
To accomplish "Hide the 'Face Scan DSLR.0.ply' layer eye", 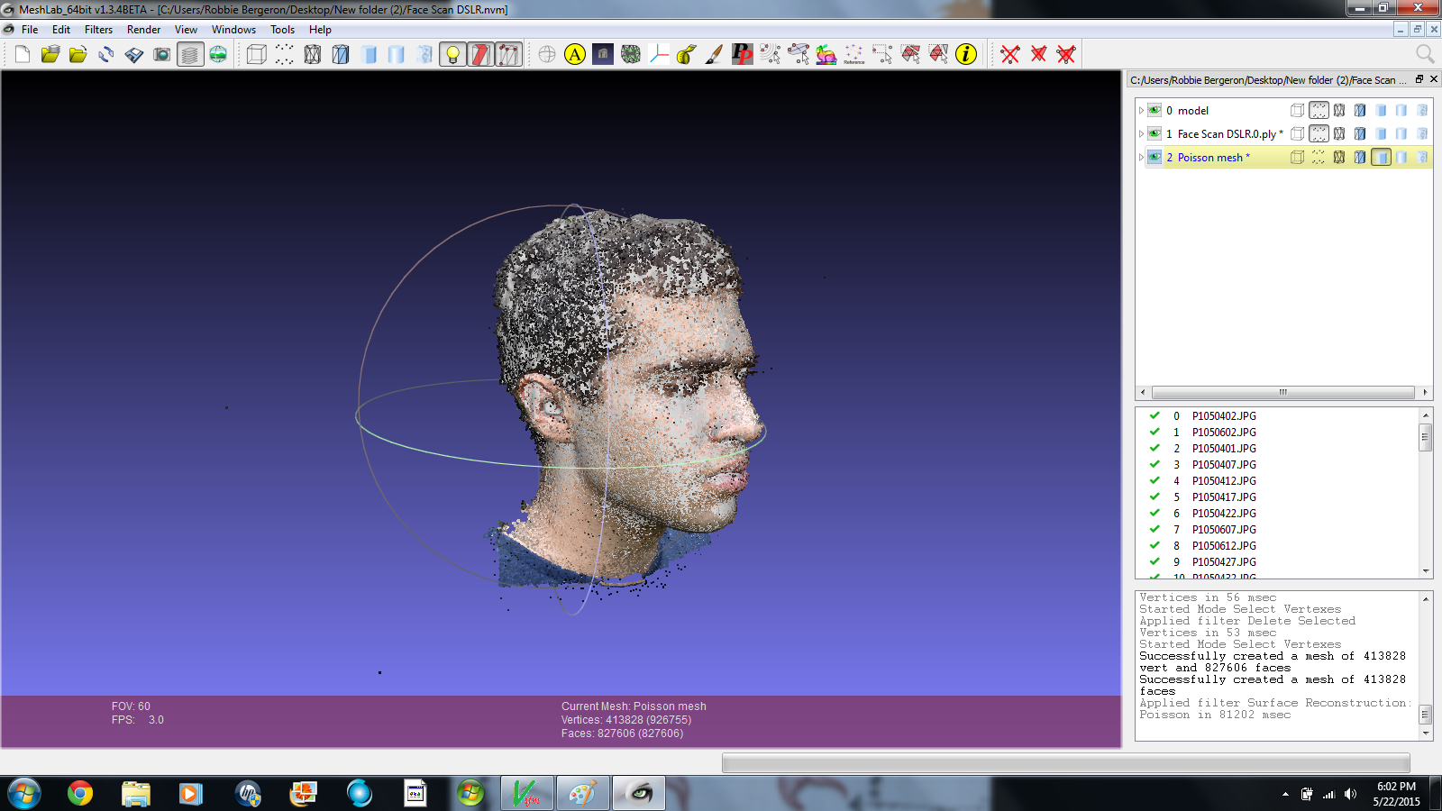I will tap(1155, 133).
